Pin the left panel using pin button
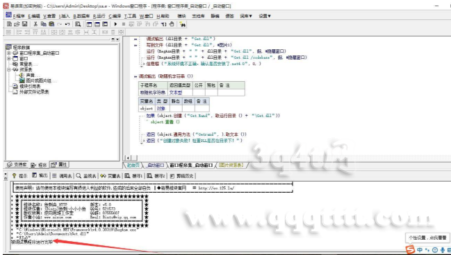This screenshot has width=451, height=255. [x=113, y=39]
